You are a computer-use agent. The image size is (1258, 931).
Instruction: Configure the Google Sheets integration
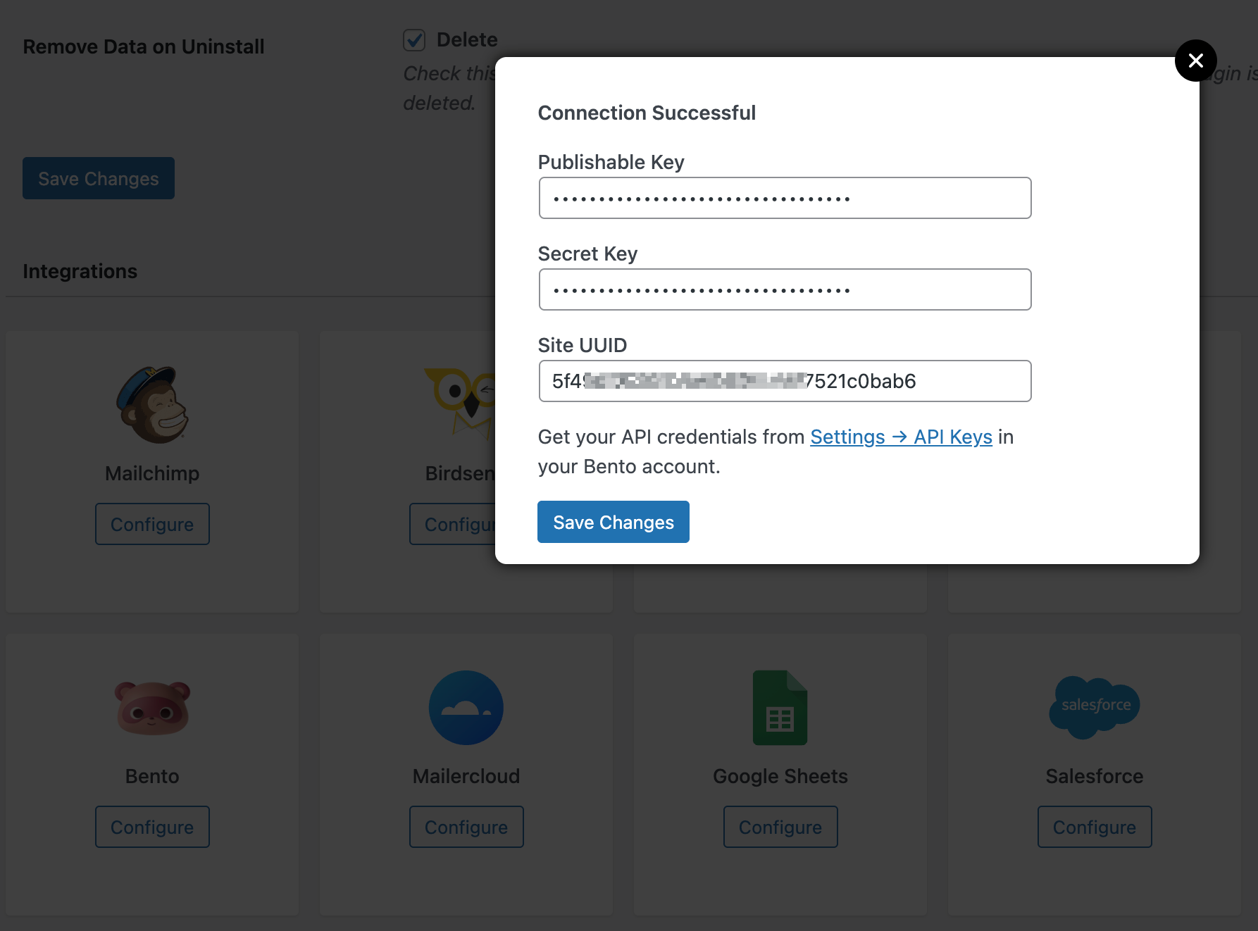tap(780, 827)
